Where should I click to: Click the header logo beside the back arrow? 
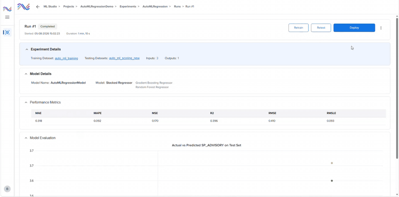pyautogui.click(x=23, y=7)
